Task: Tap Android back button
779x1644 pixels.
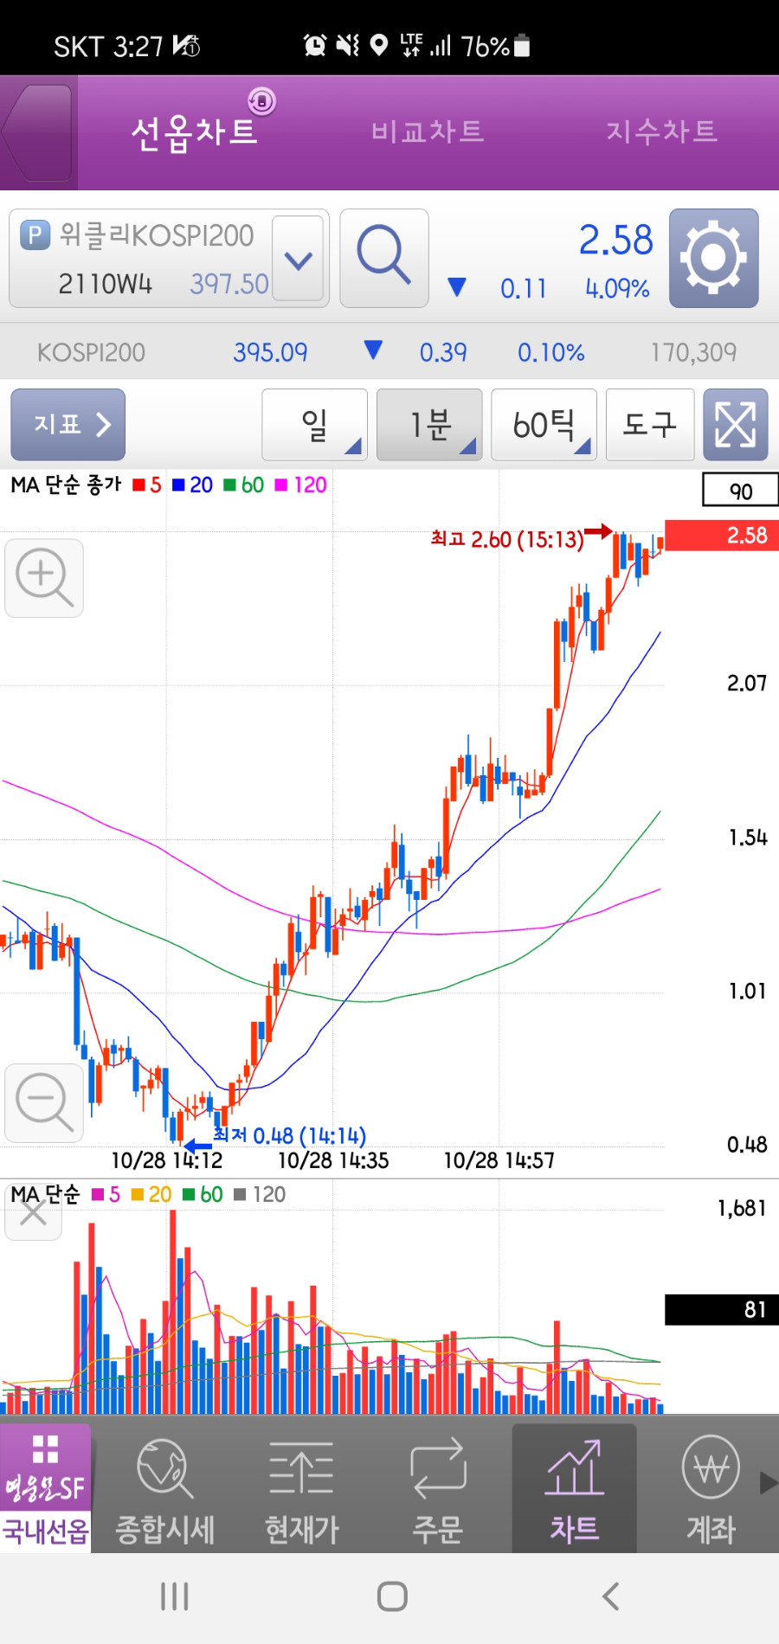Action: (x=611, y=1596)
